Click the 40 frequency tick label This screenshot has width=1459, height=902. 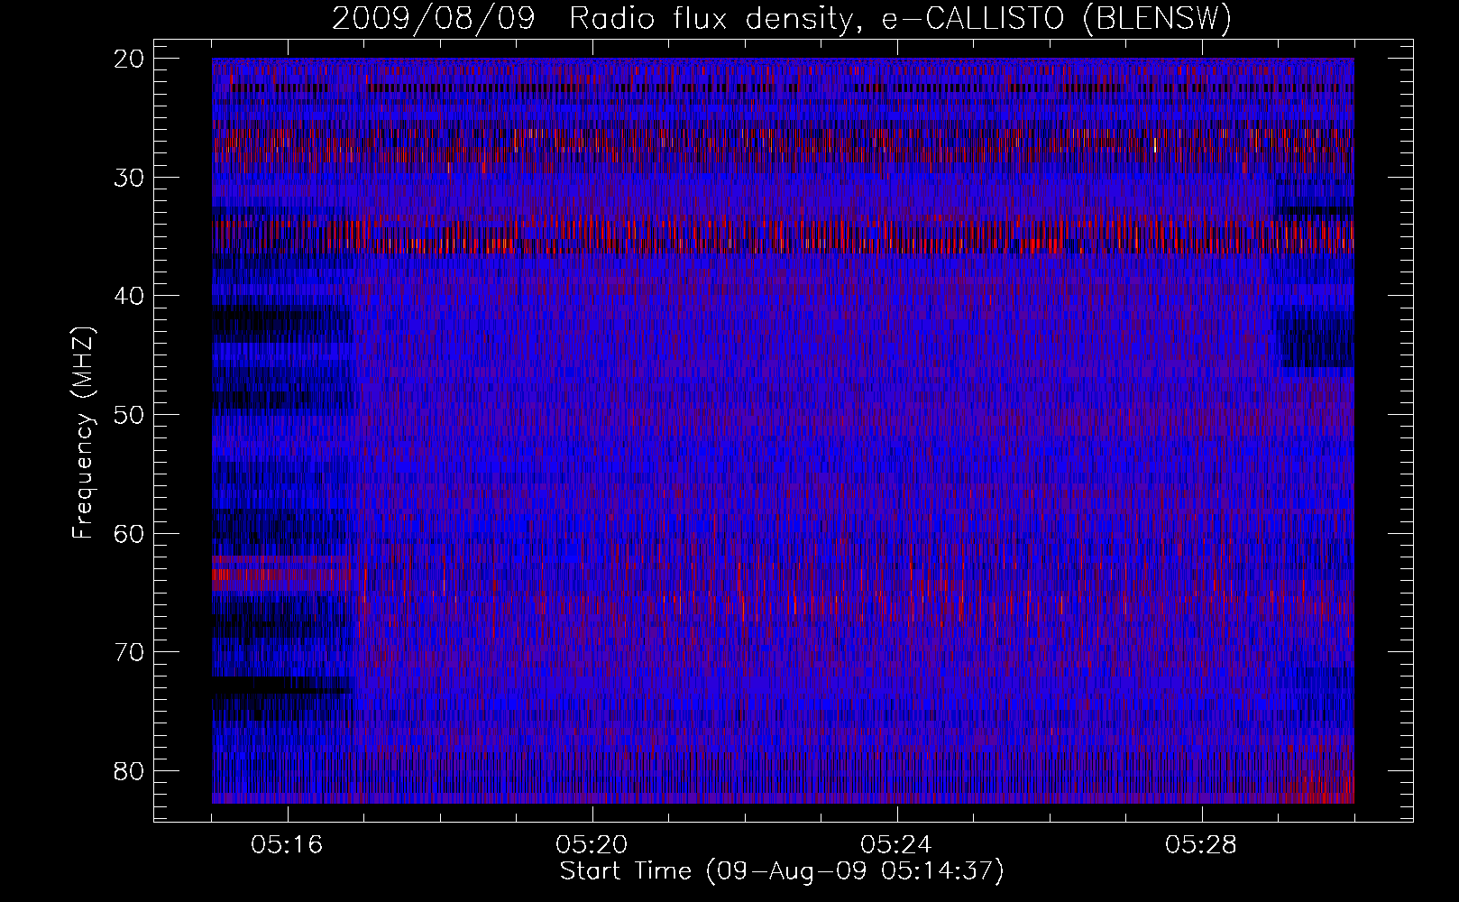point(130,296)
